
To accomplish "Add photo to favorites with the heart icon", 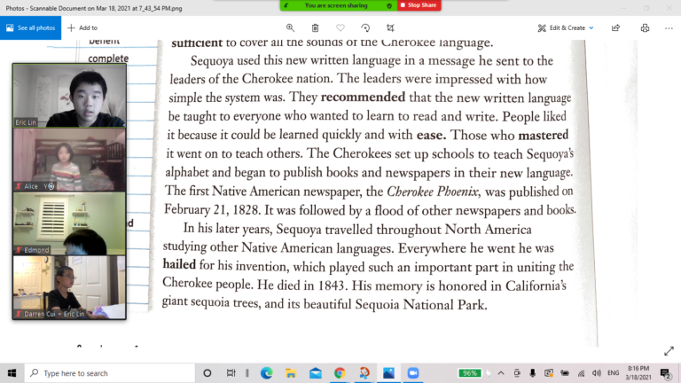I will [x=340, y=27].
